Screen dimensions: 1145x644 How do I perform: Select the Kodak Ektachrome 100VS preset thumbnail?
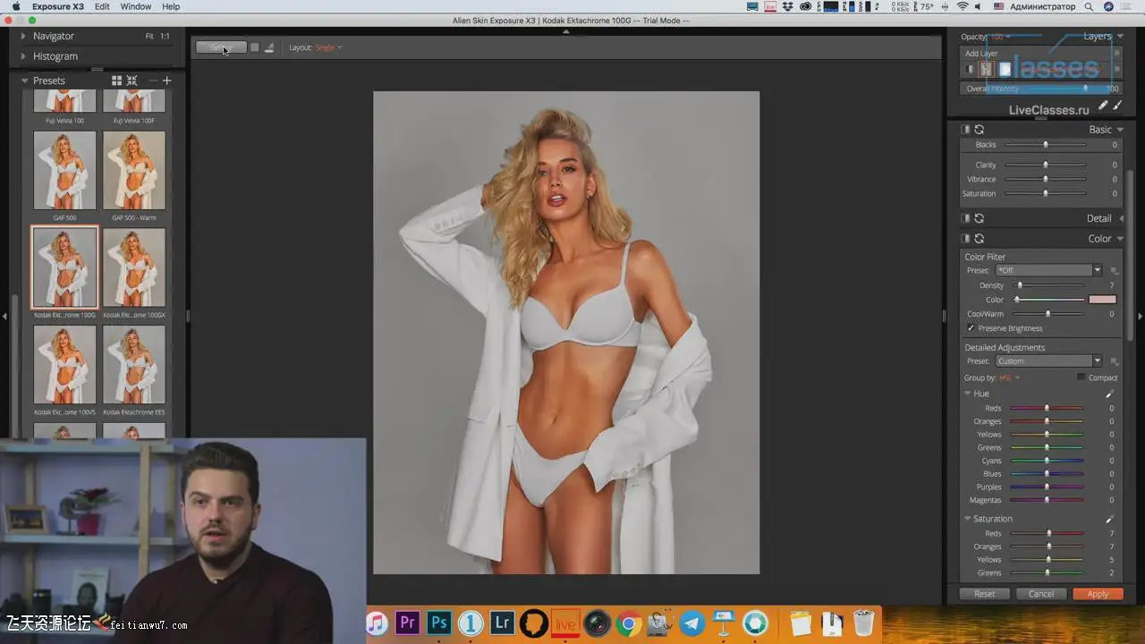64,365
